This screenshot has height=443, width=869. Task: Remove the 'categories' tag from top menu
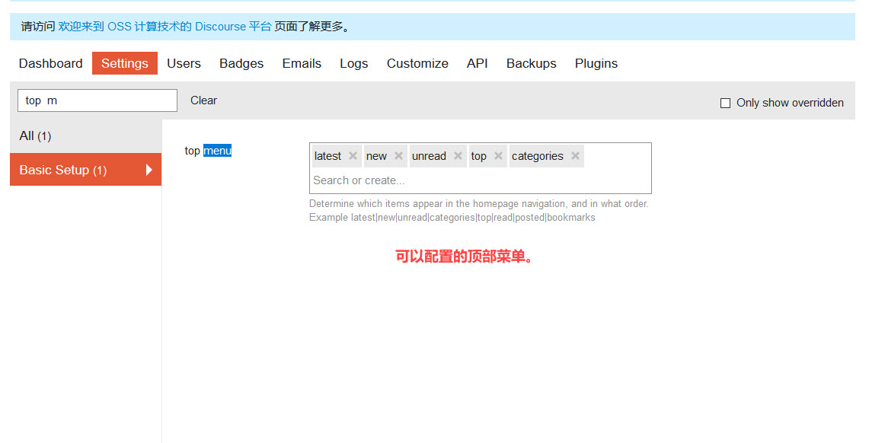[575, 156]
